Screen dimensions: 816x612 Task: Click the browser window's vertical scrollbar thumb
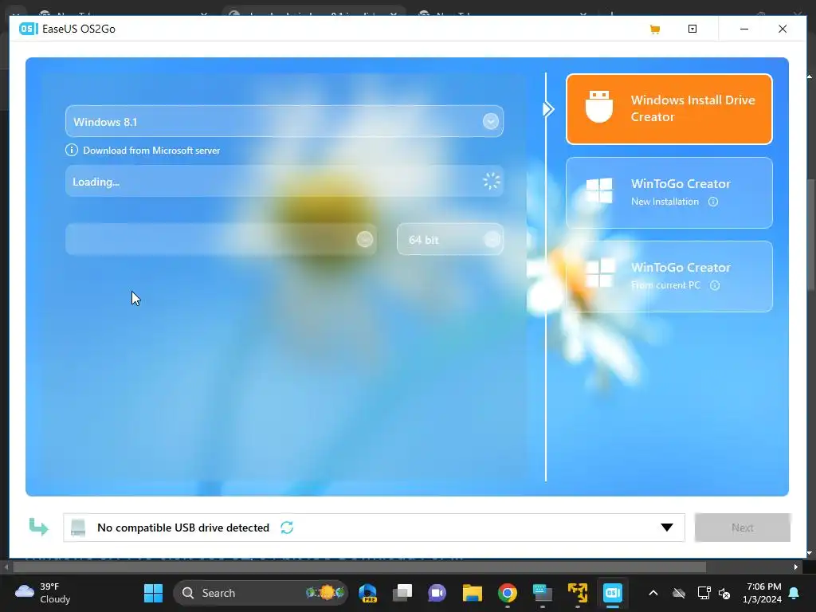[810, 234]
